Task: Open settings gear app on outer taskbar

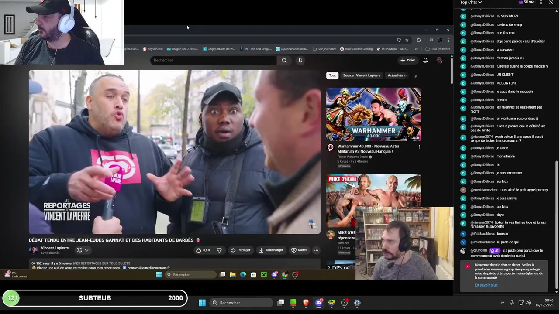Action: (357, 303)
